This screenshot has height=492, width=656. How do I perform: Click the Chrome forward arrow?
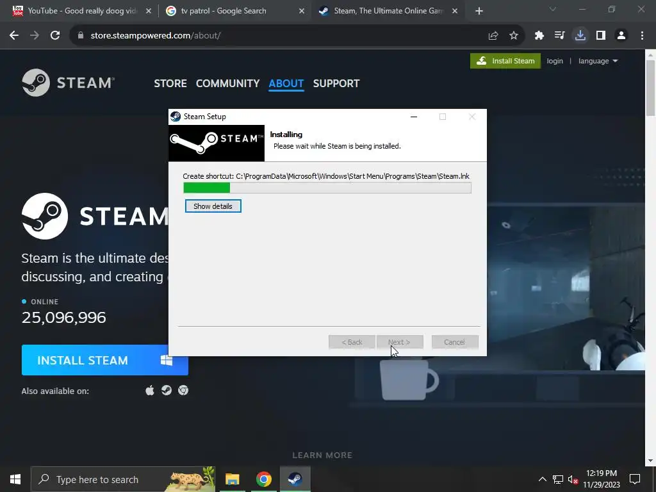[35, 36]
